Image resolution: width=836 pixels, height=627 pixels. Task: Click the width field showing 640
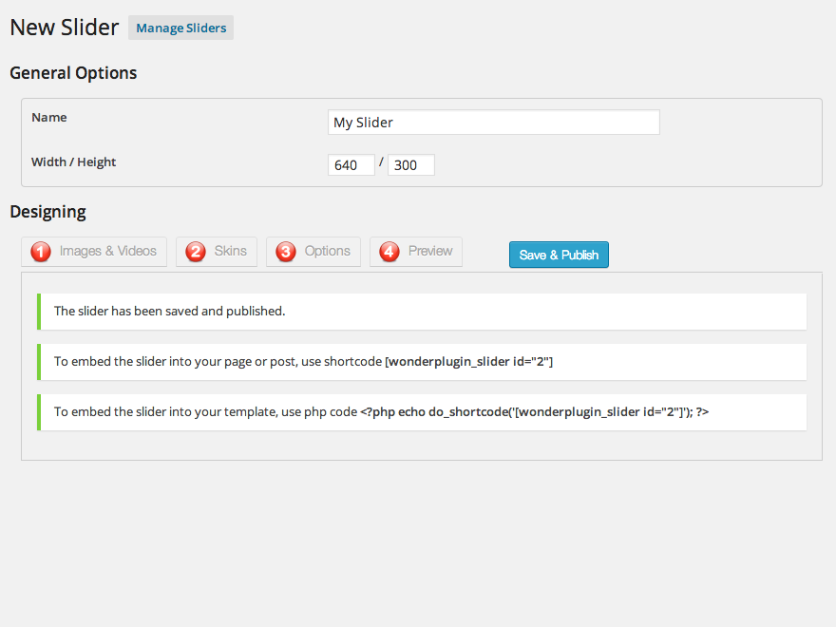pyautogui.click(x=351, y=165)
